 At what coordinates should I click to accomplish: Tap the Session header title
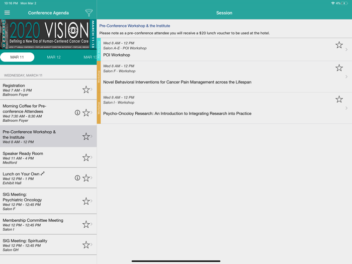[224, 13]
